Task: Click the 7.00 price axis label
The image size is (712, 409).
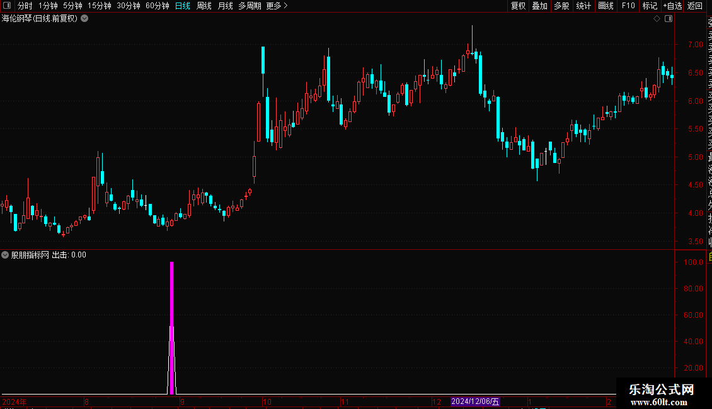Action: [x=695, y=45]
